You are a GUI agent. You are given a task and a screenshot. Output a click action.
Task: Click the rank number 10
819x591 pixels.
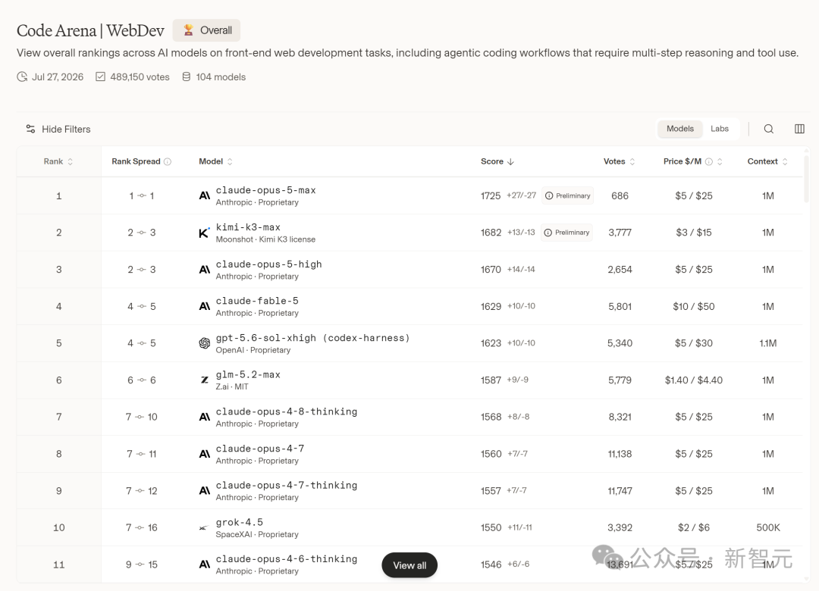[59, 528]
